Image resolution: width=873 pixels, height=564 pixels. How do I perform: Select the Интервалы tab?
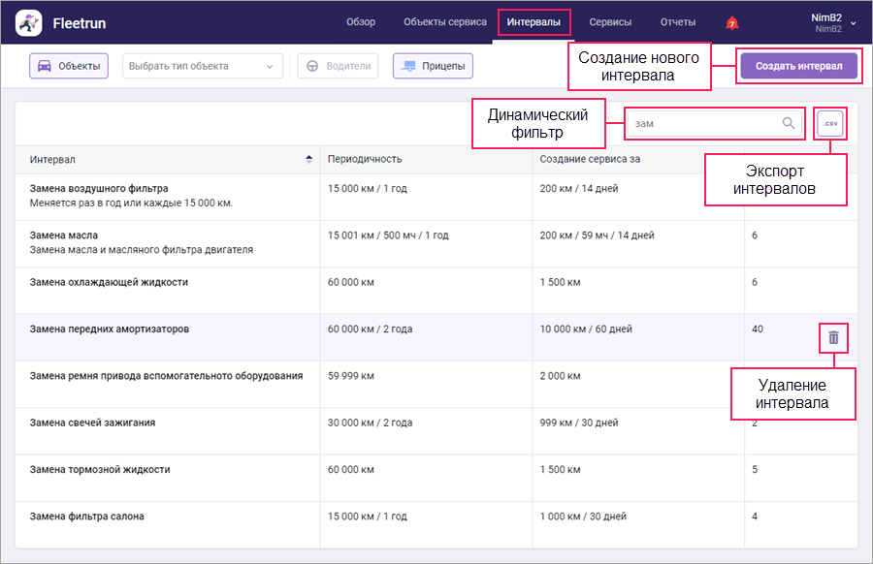click(x=533, y=22)
